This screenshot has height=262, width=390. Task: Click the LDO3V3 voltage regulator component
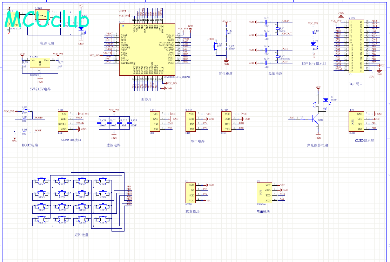(x=40, y=63)
